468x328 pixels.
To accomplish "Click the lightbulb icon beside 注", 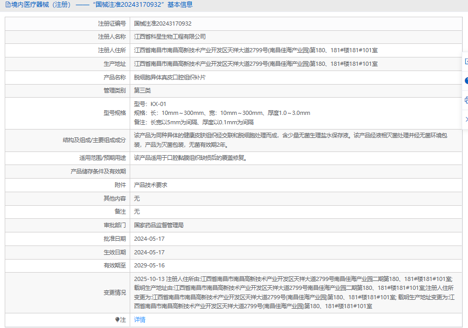I will coord(117,320).
